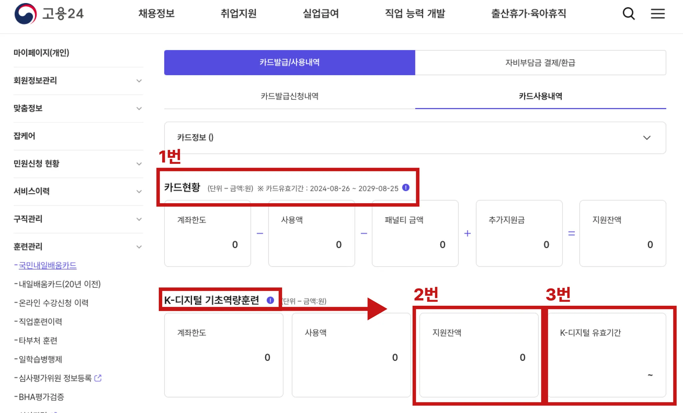Open 국민내일배움카드 sidebar link
The width and height of the screenshot is (683, 413).
(x=47, y=265)
